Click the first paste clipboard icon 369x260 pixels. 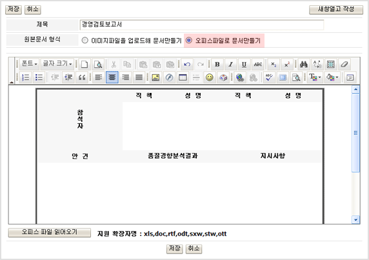tap(143, 65)
